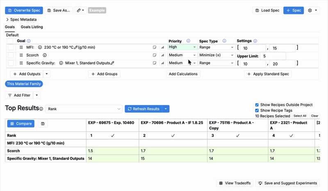
Task: Open Priority dropdown for MFI goal
Action: tap(182, 48)
